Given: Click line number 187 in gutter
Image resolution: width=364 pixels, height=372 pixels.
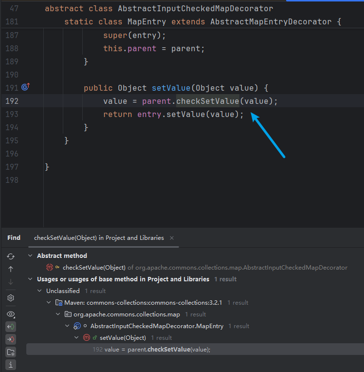Looking at the screenshot, I should 12,36.
